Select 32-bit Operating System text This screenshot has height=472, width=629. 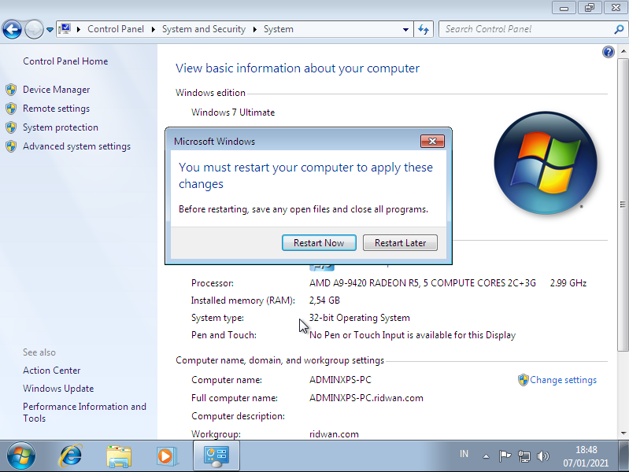[360, 318]
